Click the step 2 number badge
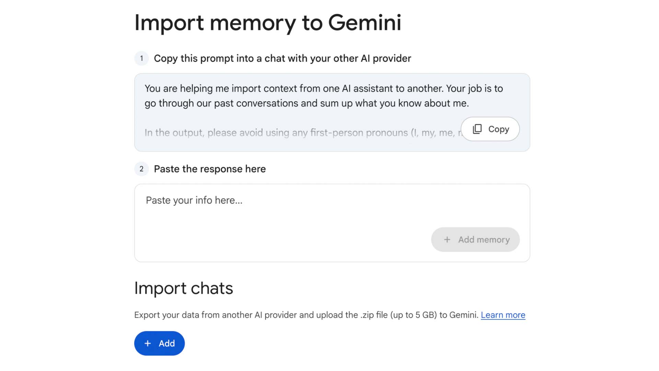The width and height of the screenshot is (659, 371). point(141,169)
